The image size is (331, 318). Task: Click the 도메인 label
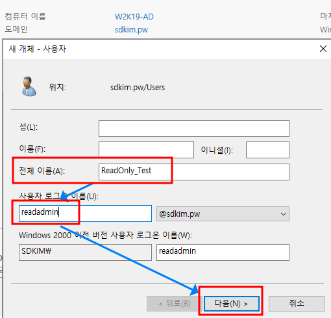click(x=16, y=29)
